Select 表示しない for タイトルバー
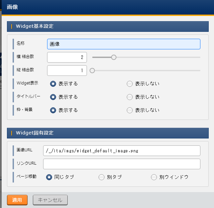 pyautogui.click(x=130, y=97)
